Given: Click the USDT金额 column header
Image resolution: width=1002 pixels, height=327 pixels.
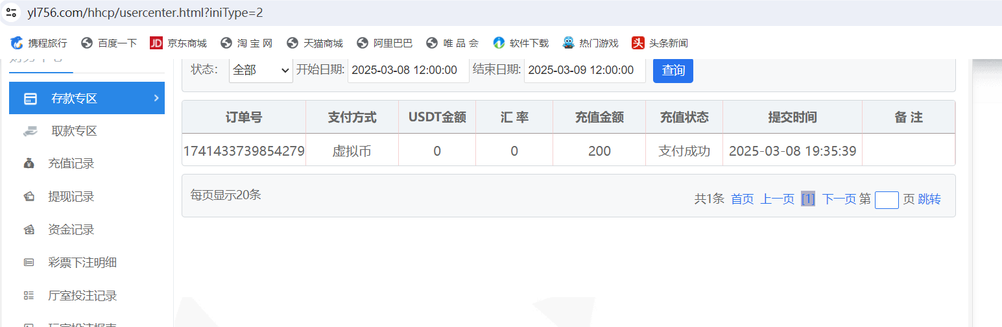Looking at the screenshot, I should pyautogui.click(x=437, y=117).
